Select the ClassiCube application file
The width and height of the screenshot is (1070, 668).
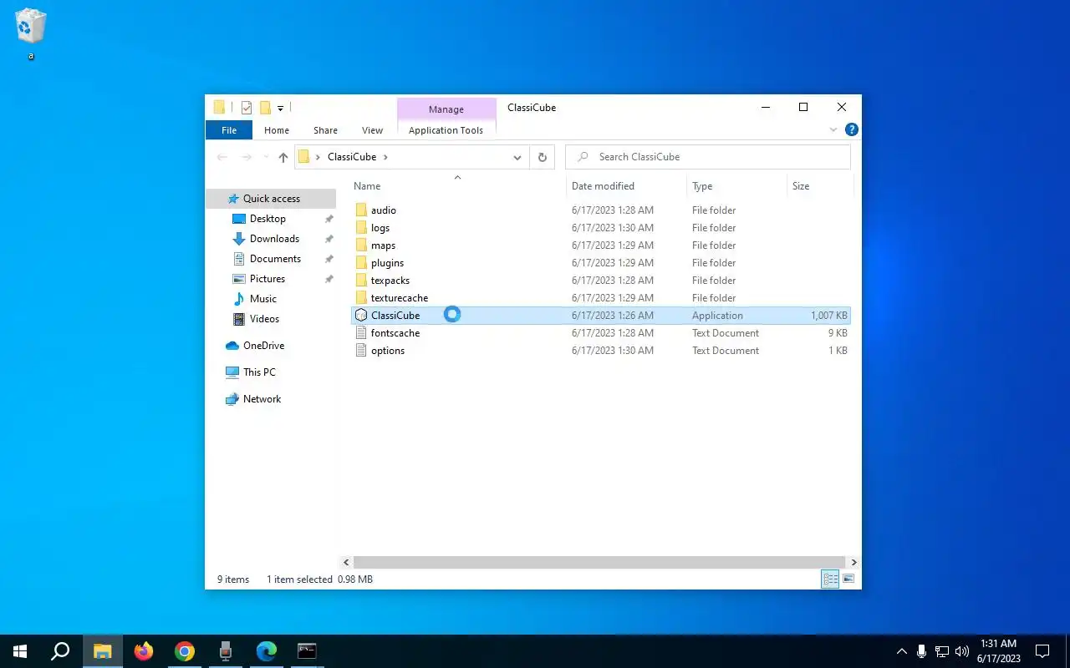(600, 316)
